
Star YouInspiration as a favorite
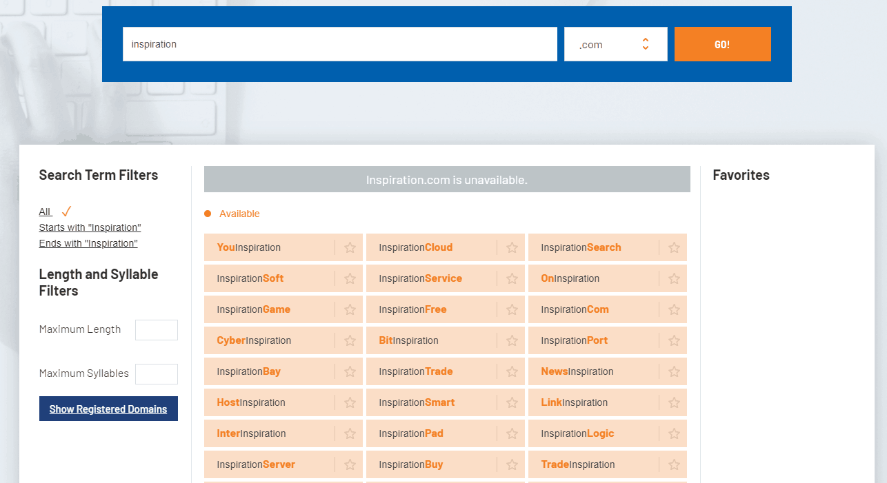coord(350,247)
